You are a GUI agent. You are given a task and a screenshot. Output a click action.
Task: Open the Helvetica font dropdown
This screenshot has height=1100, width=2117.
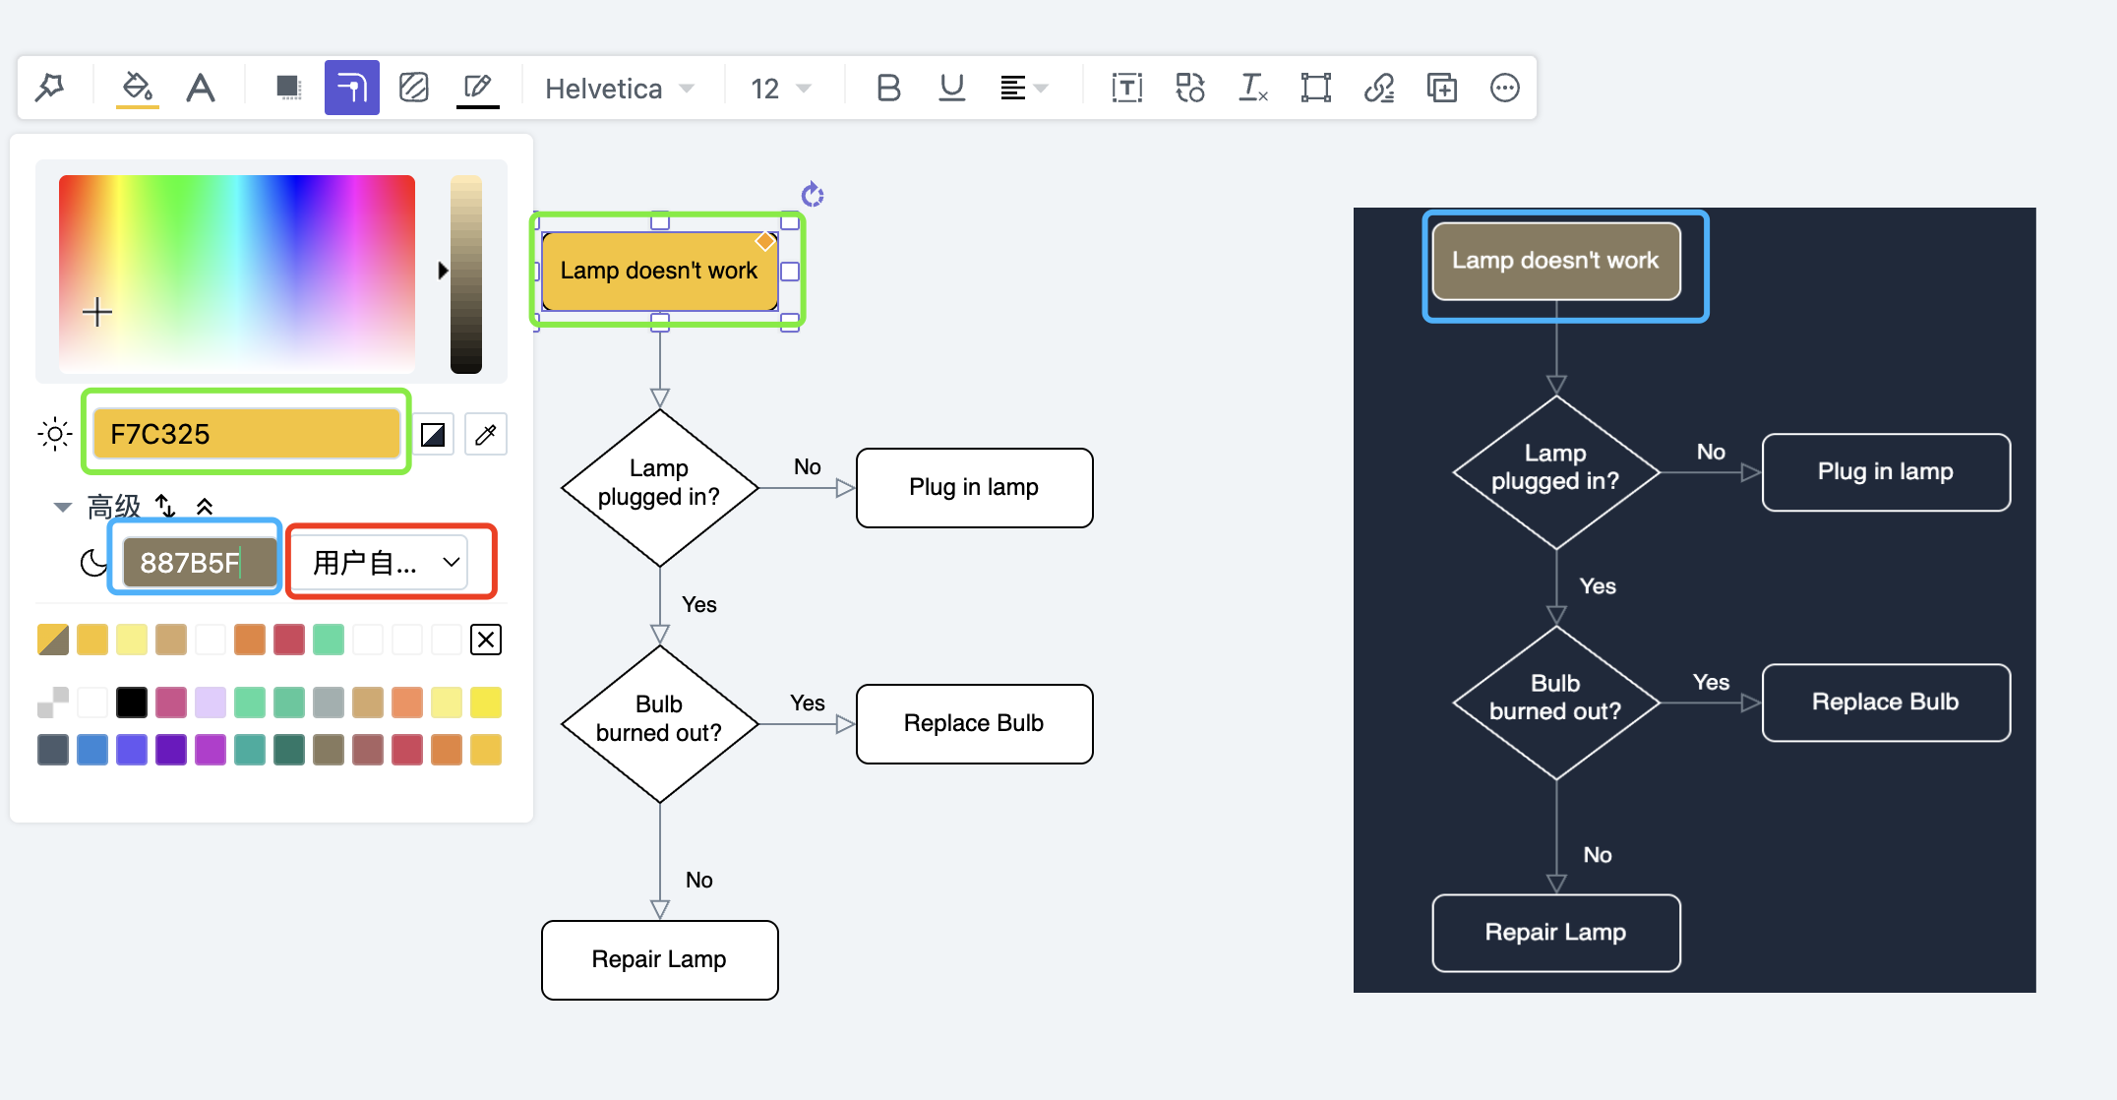tap(620, 89)
